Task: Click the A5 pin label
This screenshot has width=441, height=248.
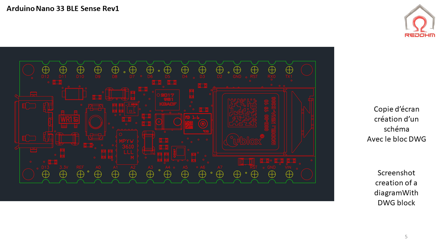Action: pyautogui.click(x=185, y=167)
